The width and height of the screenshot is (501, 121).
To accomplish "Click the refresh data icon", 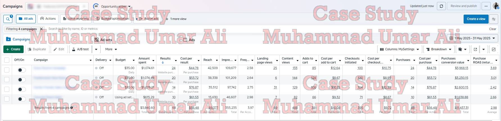I will click(441, 6).
